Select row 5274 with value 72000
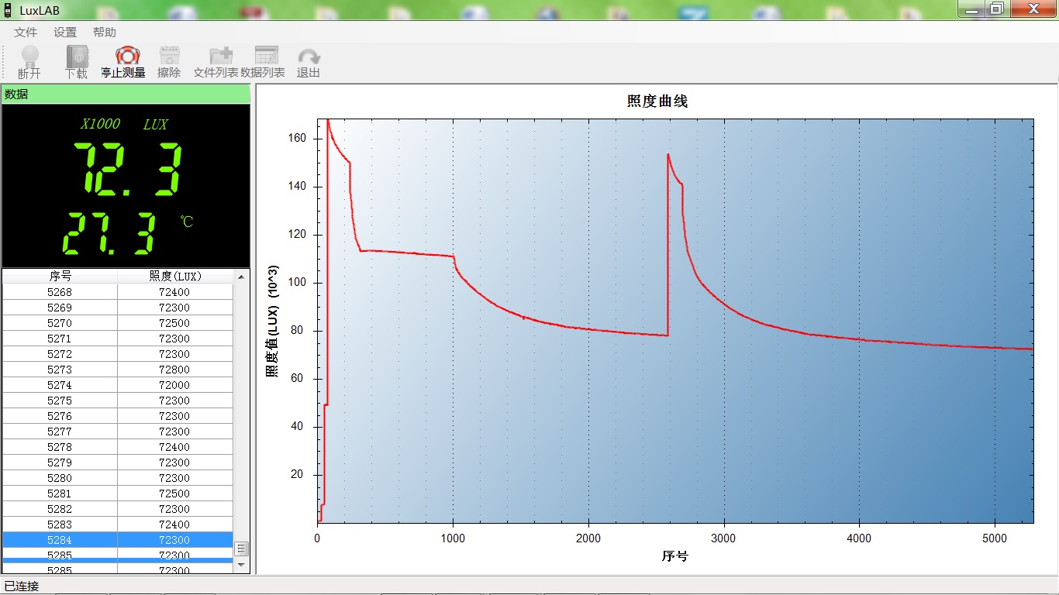 pos(118,385)
